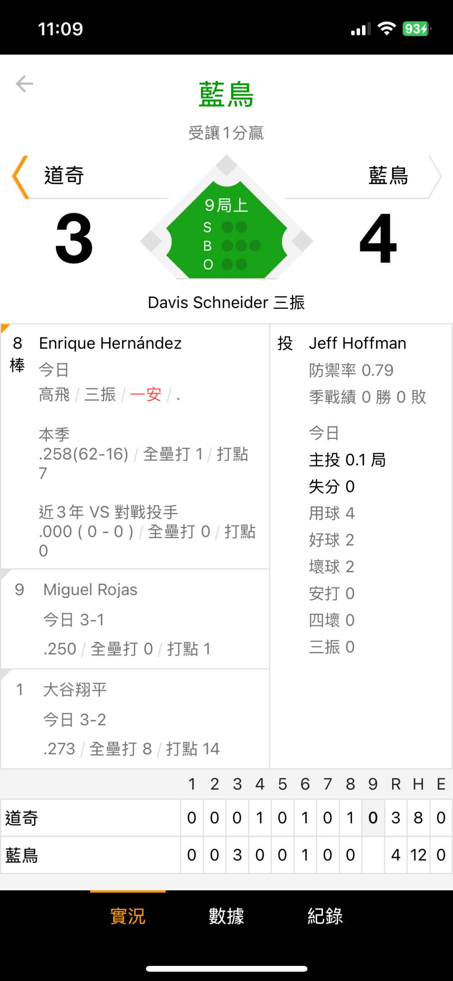Tap the second base diamond icon
Screen dimensions: 453x981
(226, 165)
